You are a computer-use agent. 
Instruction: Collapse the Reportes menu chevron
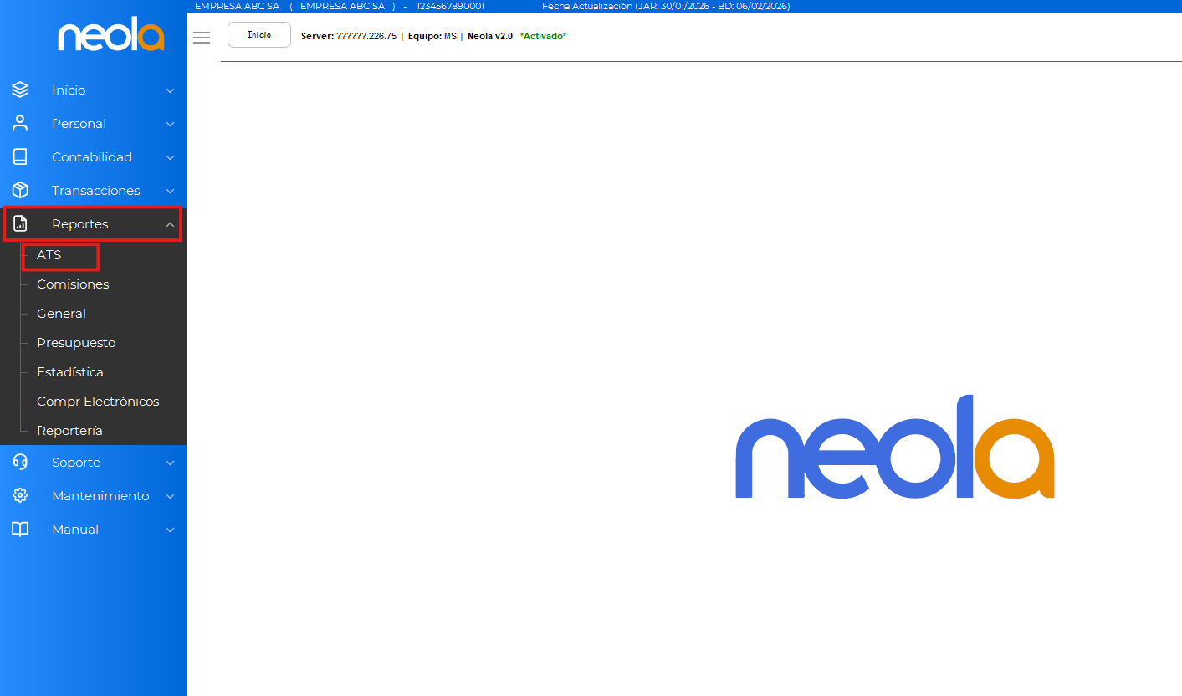tap(170, 224)
